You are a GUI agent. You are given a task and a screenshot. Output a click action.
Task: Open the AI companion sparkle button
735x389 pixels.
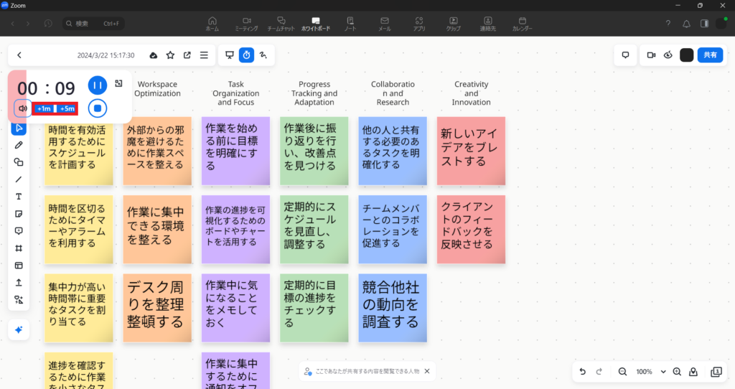(19, 329)
